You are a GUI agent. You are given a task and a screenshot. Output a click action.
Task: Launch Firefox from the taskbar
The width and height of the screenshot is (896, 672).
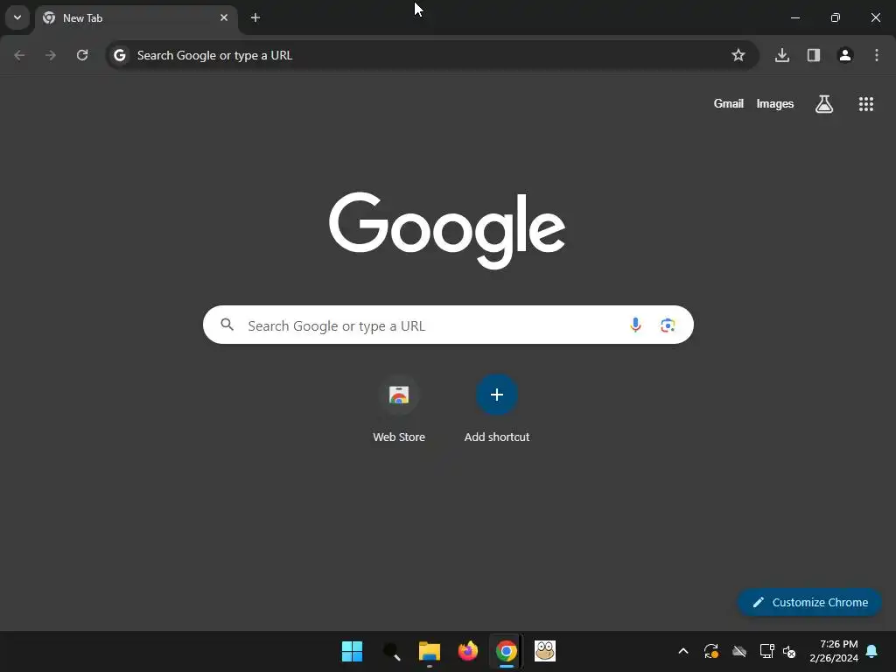(468, 651)
